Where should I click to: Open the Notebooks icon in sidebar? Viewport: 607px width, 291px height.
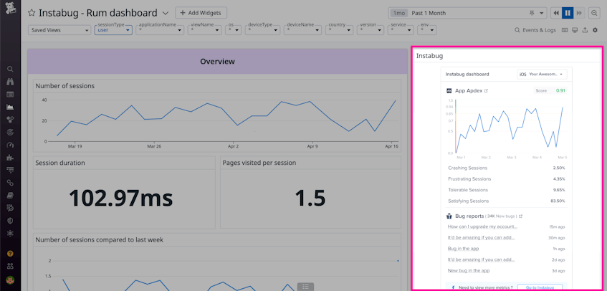11,196
